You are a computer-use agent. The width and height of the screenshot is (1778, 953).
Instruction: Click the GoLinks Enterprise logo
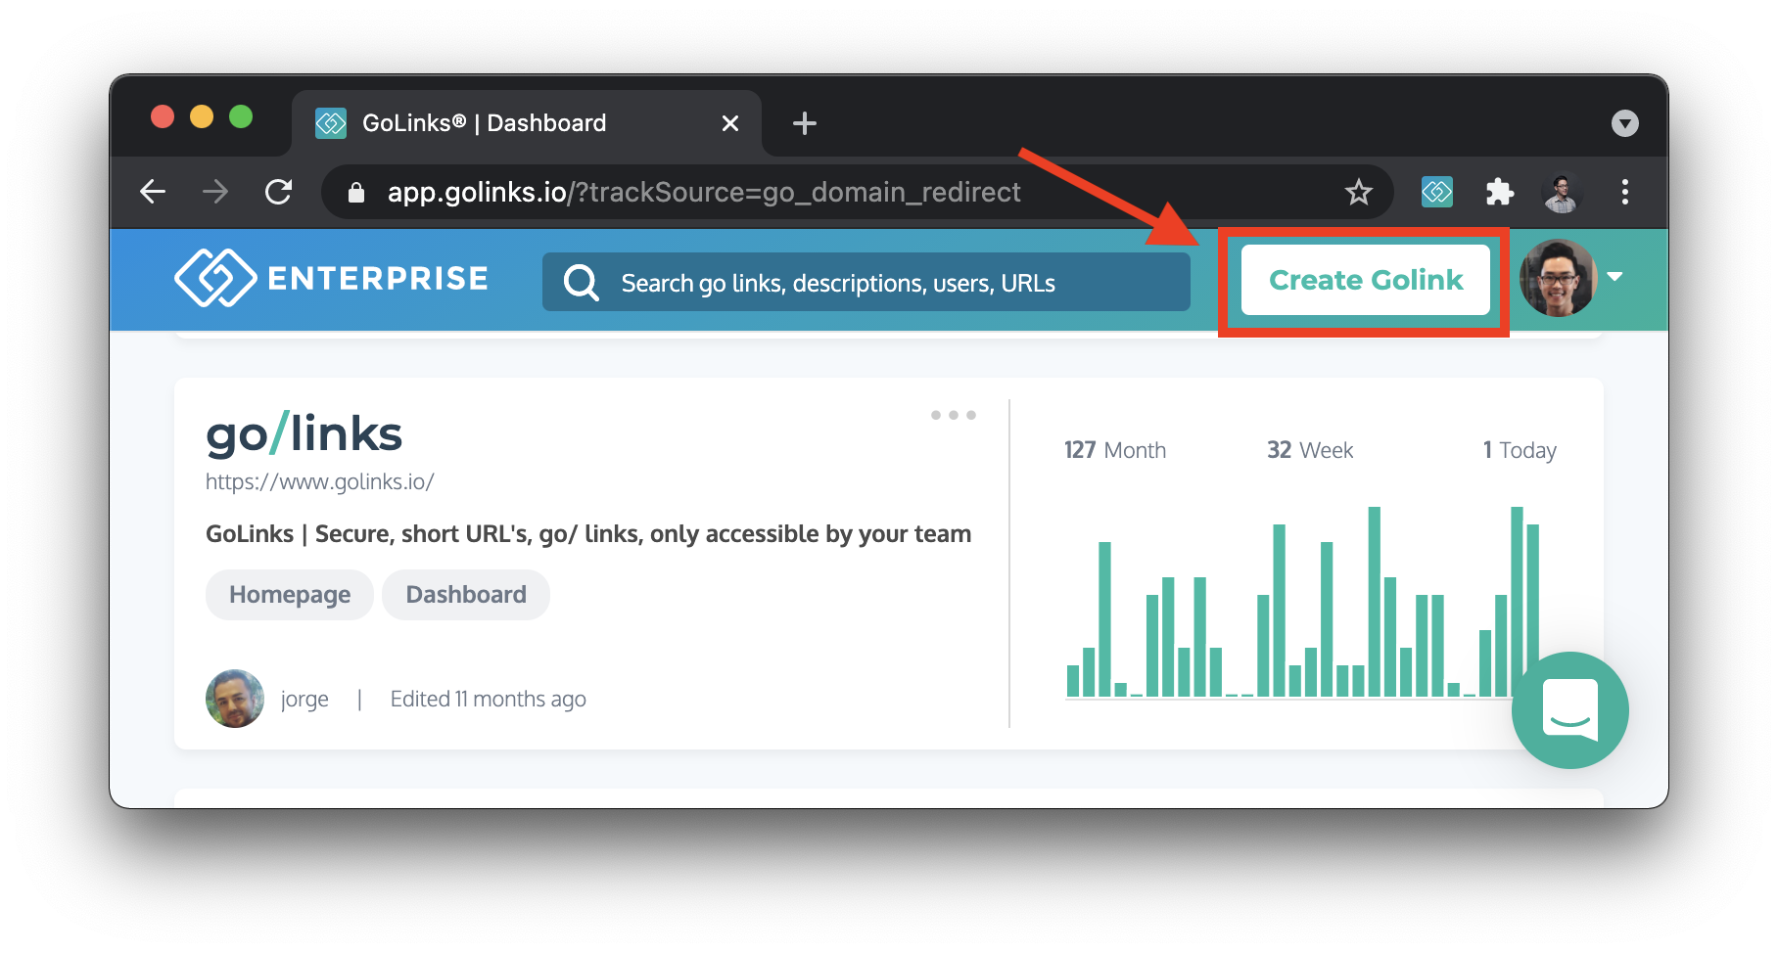(331, 279)
